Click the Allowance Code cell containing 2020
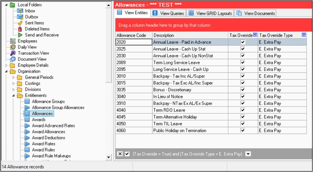The image size is (313, 172). [x=133, y=42]
